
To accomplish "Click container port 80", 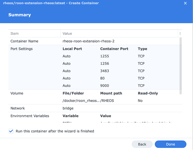I will (x=102, y=78).
